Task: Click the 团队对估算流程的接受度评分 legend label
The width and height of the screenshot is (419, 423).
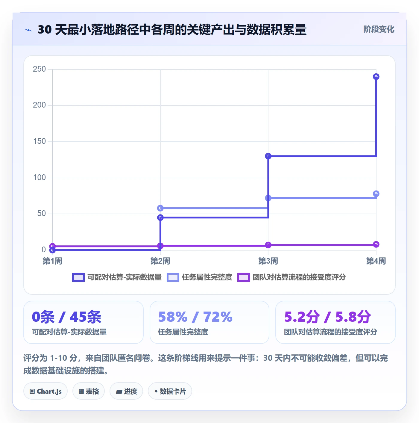Action: coord(299,277)
